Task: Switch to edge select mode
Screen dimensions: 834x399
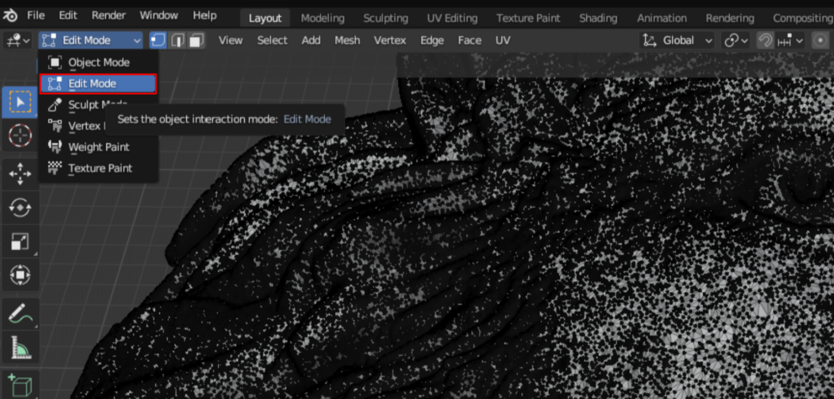Action: click(177, 40)
